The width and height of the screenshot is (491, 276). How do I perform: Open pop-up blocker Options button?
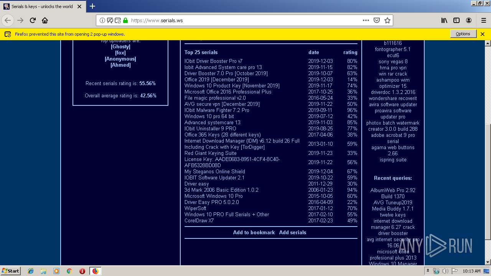pyautogui.click(x=463, y=34)
